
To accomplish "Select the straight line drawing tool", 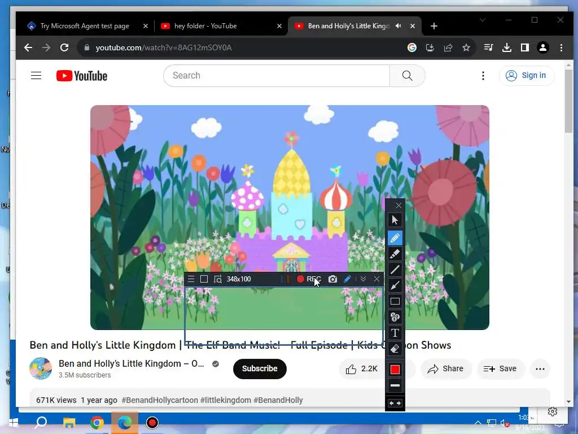I will point(395,270).
